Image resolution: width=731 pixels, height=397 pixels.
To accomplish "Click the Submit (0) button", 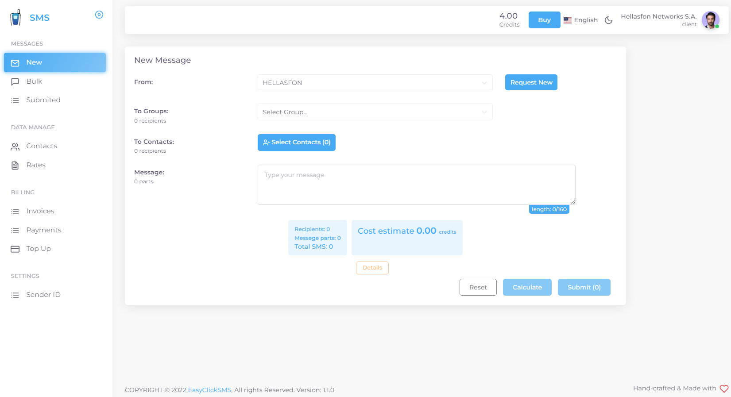I will (584, 287).
